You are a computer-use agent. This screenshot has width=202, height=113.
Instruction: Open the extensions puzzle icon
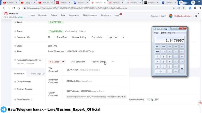tap(195, 8)
